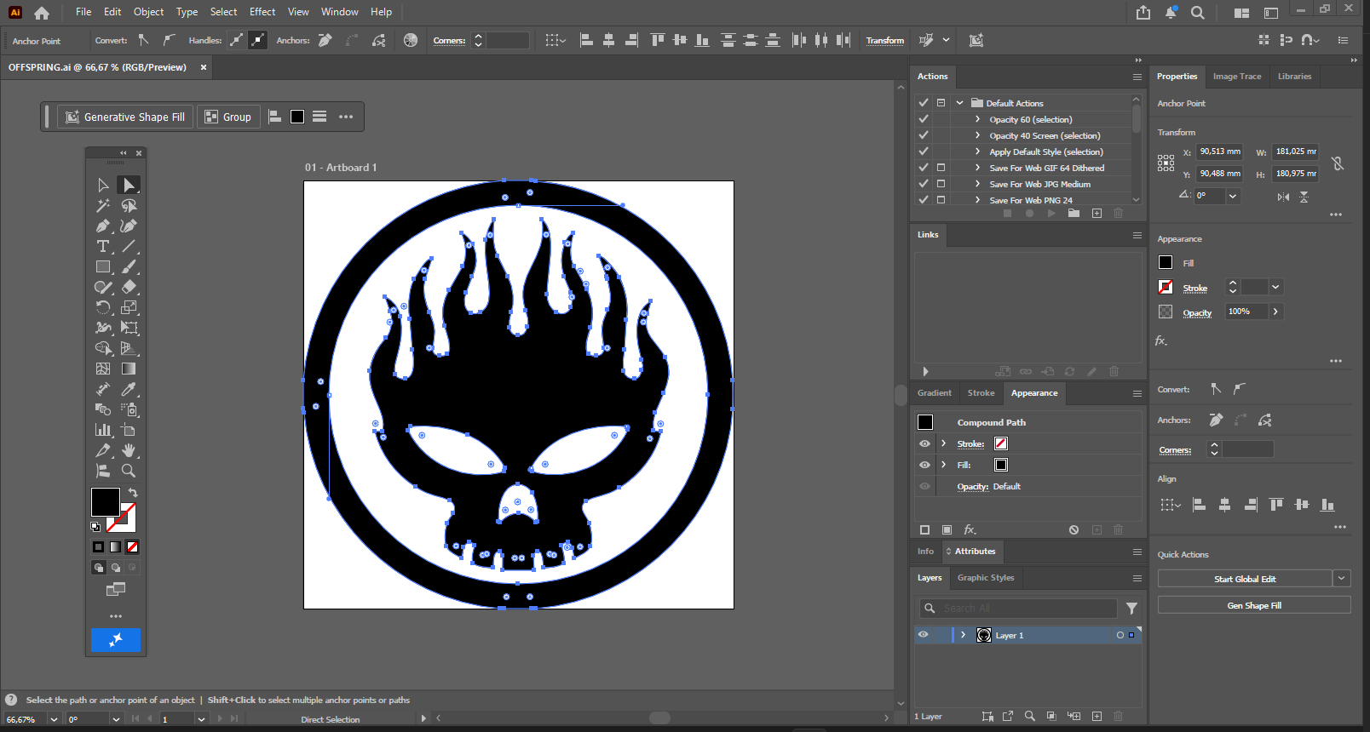
Task: Open the File menu
Action: point(83,12)
